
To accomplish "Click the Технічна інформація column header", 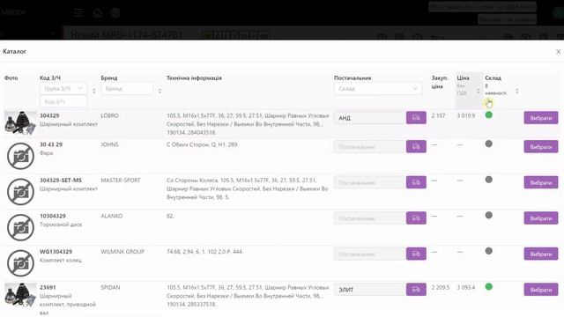I will click(194, 78).
